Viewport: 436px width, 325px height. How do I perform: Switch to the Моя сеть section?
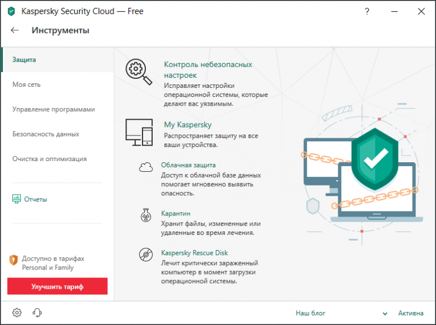pos(27,85)
